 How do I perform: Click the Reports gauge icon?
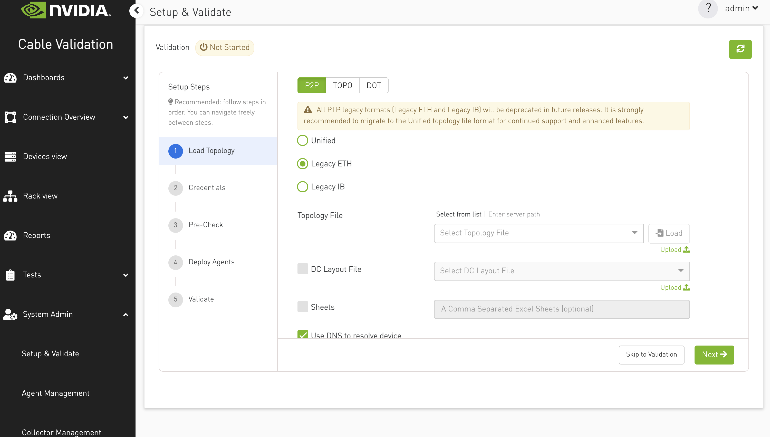(10, 235)
